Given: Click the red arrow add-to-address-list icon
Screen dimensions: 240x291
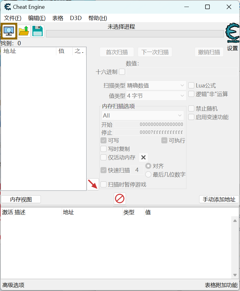Looking at the screenshot, I should [93, 184].
